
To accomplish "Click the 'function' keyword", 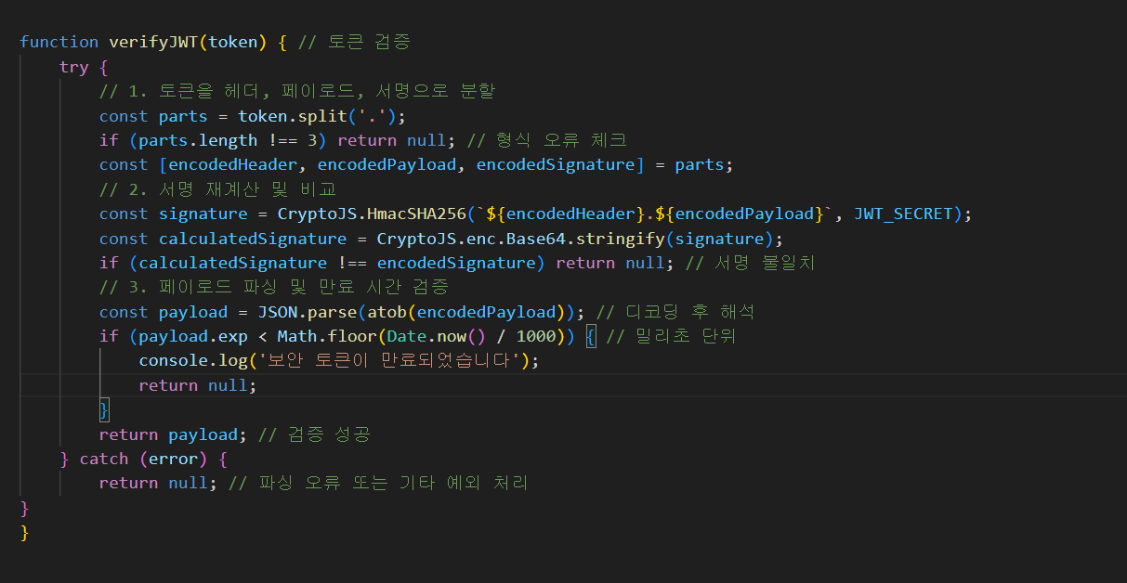I will (x=59, y=42).
